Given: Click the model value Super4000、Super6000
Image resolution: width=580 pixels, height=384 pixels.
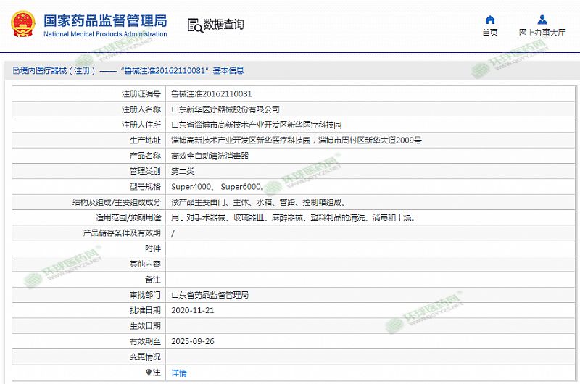Looking at the screenshot, I should [217, 187].
